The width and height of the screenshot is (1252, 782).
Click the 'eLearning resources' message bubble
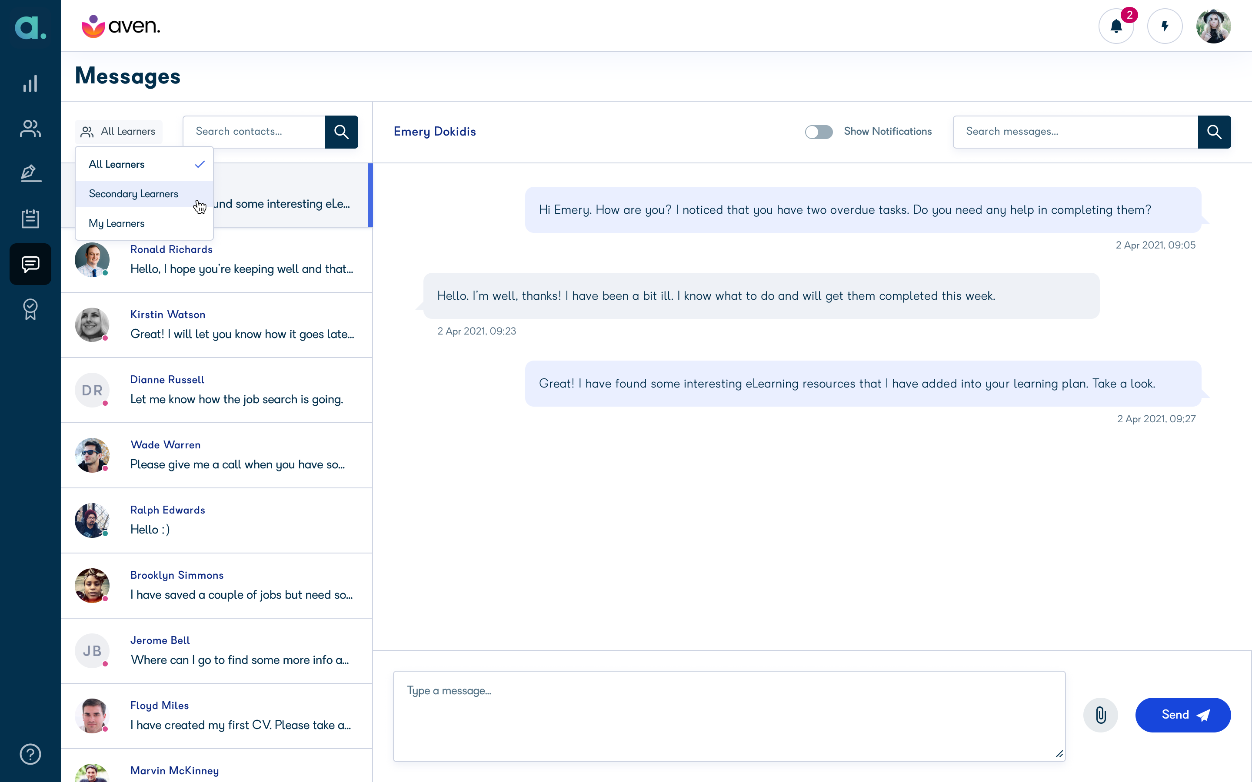[x=863, y=384]
